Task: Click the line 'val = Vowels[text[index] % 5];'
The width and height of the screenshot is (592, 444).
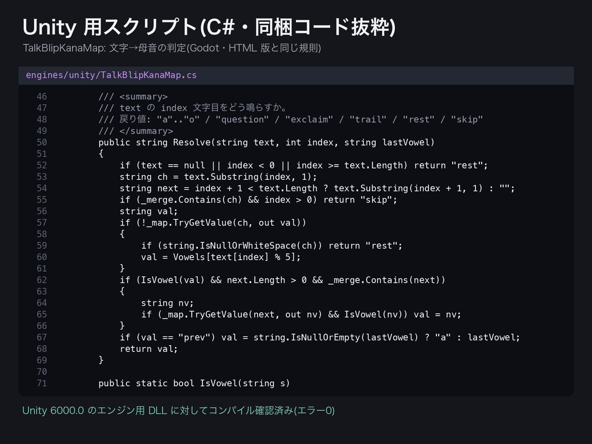Action: 221,257
